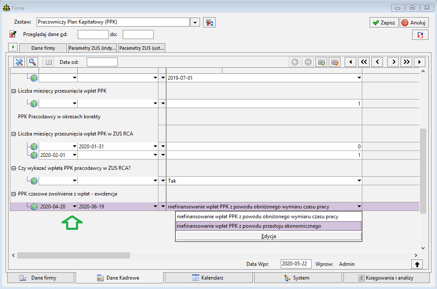Open dropdown of the Tak value field
The image size is (437, 289).
click(359, 181)
